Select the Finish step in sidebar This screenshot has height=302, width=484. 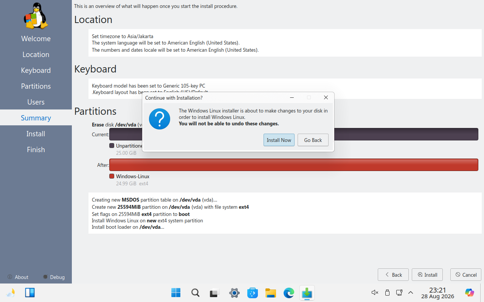[x=36, y=149]
